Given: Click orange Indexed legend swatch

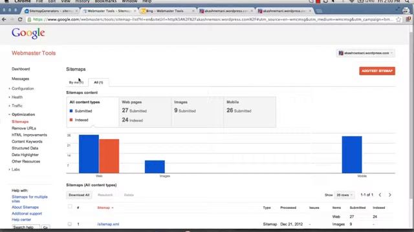Looking at the screenshot, I should [x=71, y=120].
